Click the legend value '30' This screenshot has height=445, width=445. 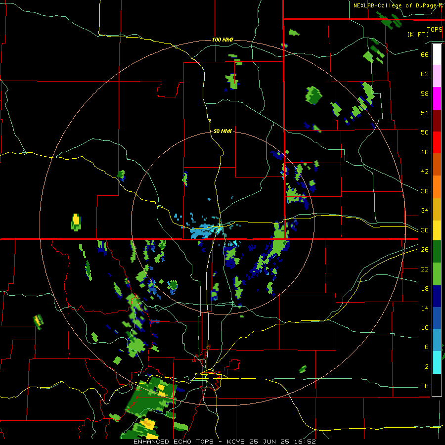click(x=425, y=230)
